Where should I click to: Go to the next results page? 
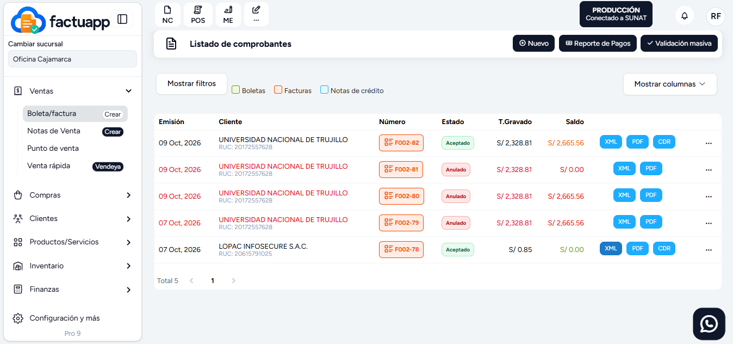click(234, 281)
